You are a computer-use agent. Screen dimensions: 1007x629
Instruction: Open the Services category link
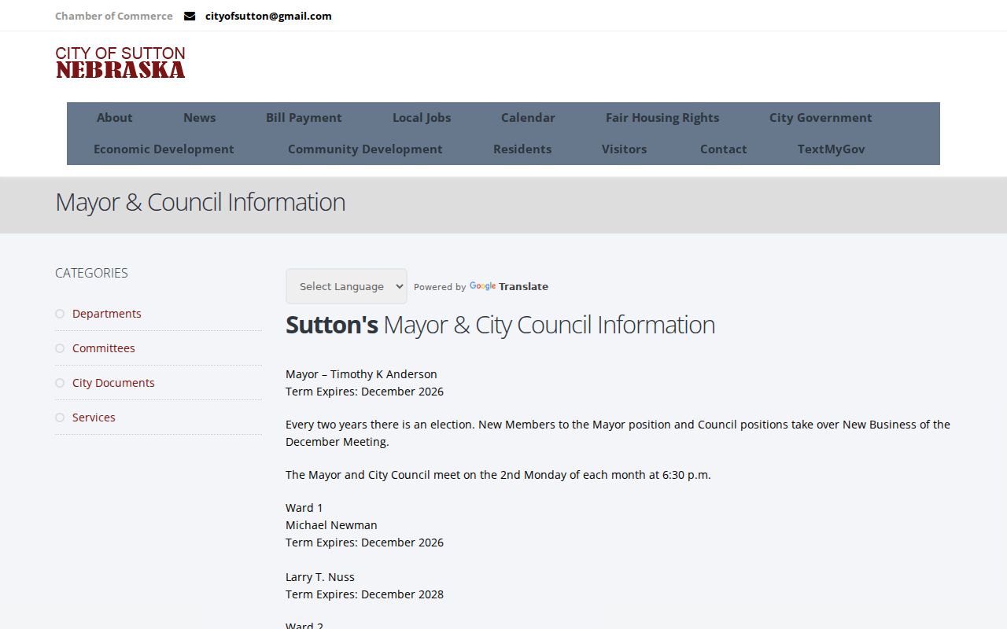point(94,417)
